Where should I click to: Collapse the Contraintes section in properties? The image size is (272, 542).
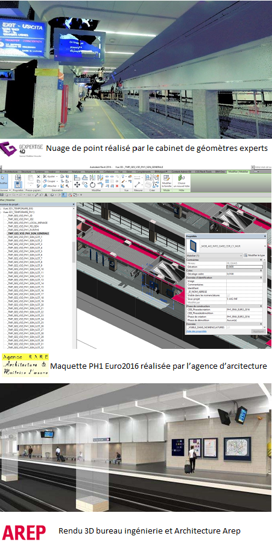click(x=261, y=260)
